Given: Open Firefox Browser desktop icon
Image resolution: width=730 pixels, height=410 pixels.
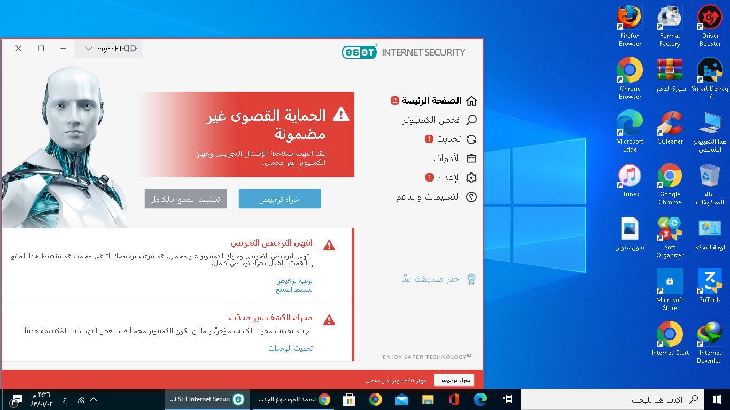Looking at the screenshot, I should pos(630,26).
